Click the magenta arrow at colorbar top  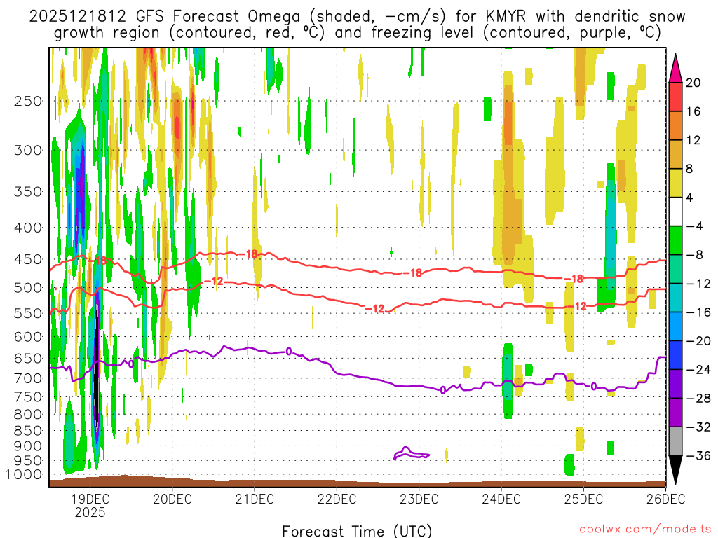675,69
